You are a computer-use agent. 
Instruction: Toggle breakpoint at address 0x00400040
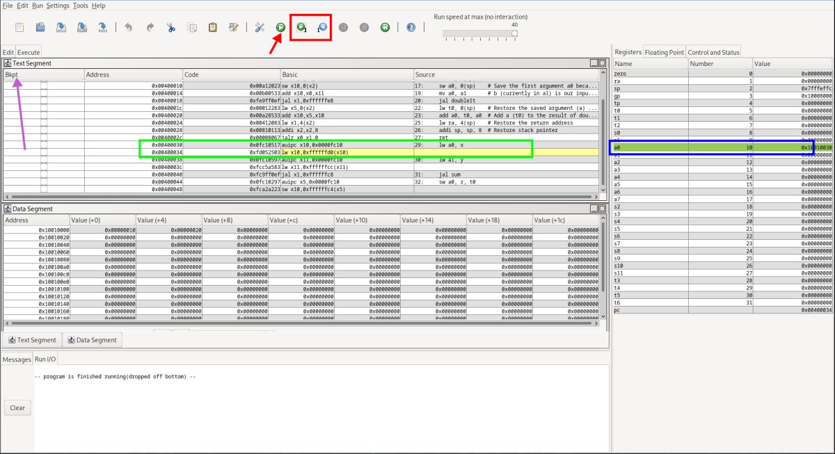tap(44, 174)
